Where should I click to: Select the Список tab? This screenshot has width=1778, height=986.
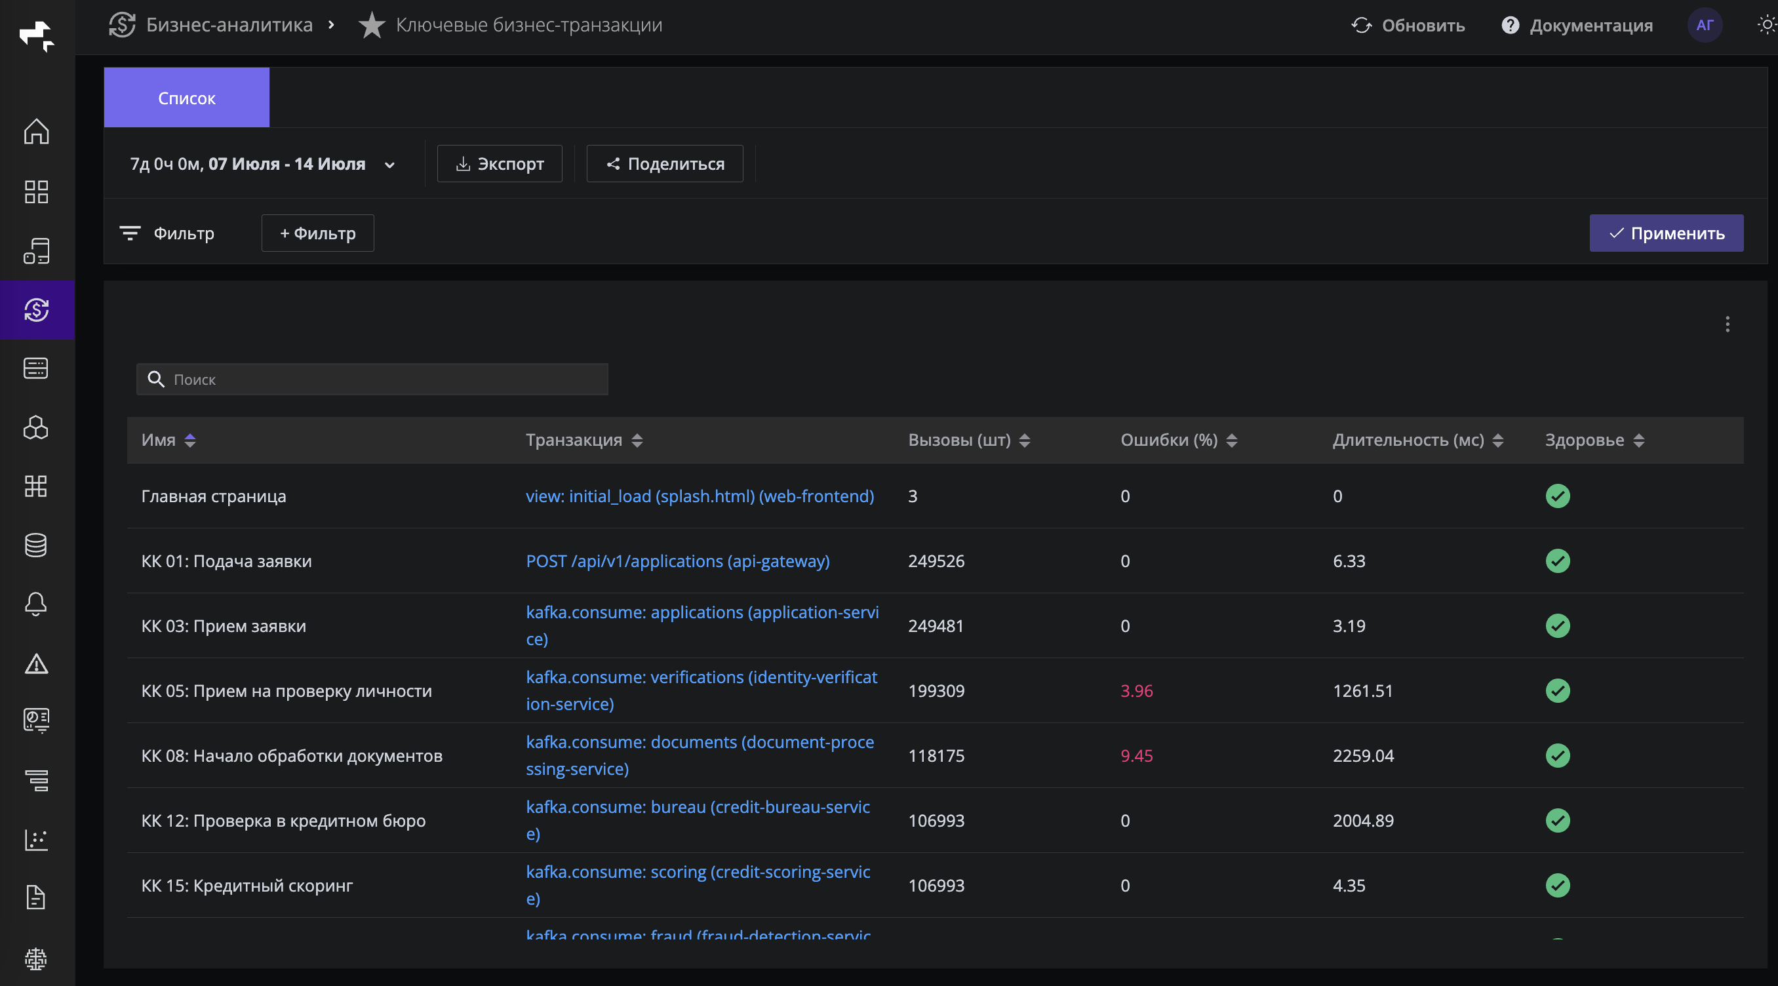186,98
